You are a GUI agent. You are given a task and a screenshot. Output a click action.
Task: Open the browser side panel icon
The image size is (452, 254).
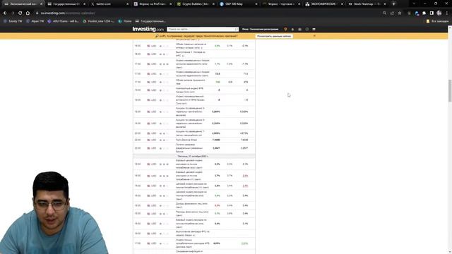point(432,13)
